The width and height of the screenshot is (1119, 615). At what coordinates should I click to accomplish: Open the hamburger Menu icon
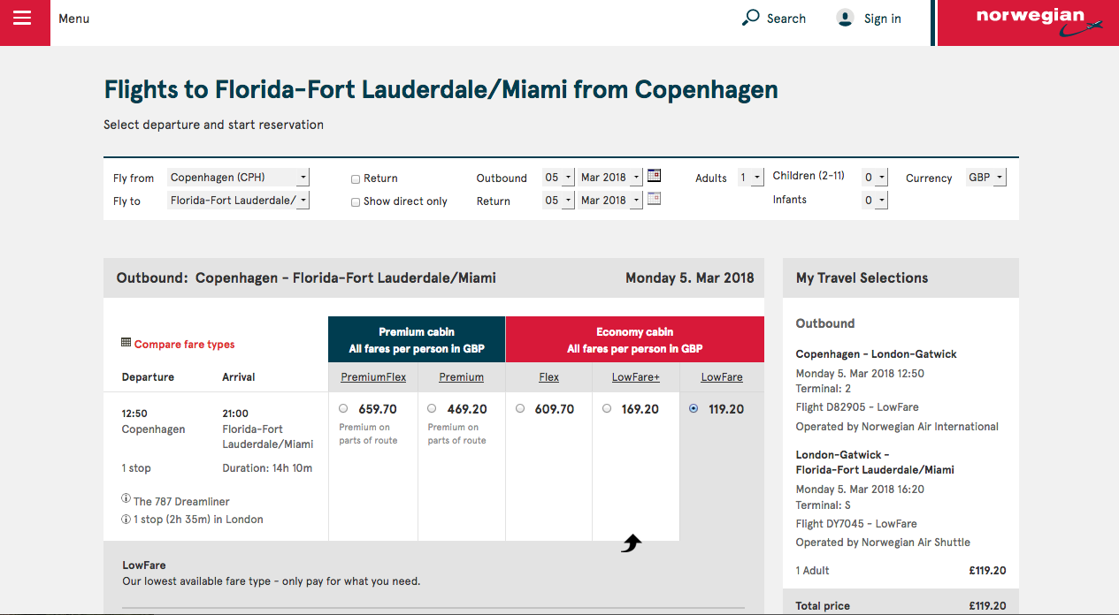[x=22, y=18]
